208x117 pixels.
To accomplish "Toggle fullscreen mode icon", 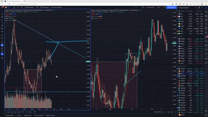I will pyautogui.click(x=162, y=7).
